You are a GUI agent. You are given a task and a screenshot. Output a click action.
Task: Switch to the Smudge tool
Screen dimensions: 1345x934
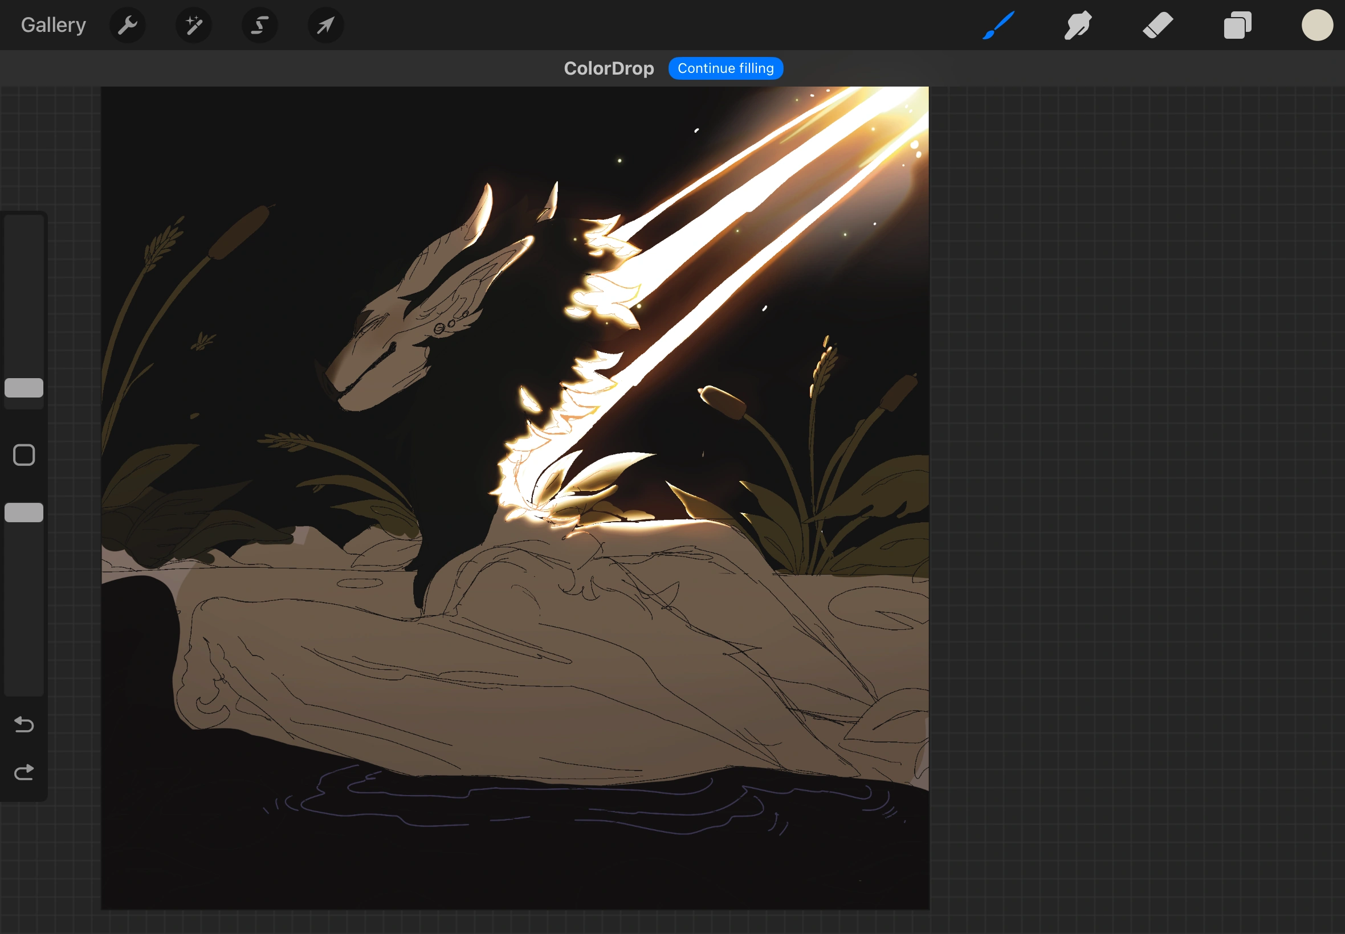pos(1077,25)
